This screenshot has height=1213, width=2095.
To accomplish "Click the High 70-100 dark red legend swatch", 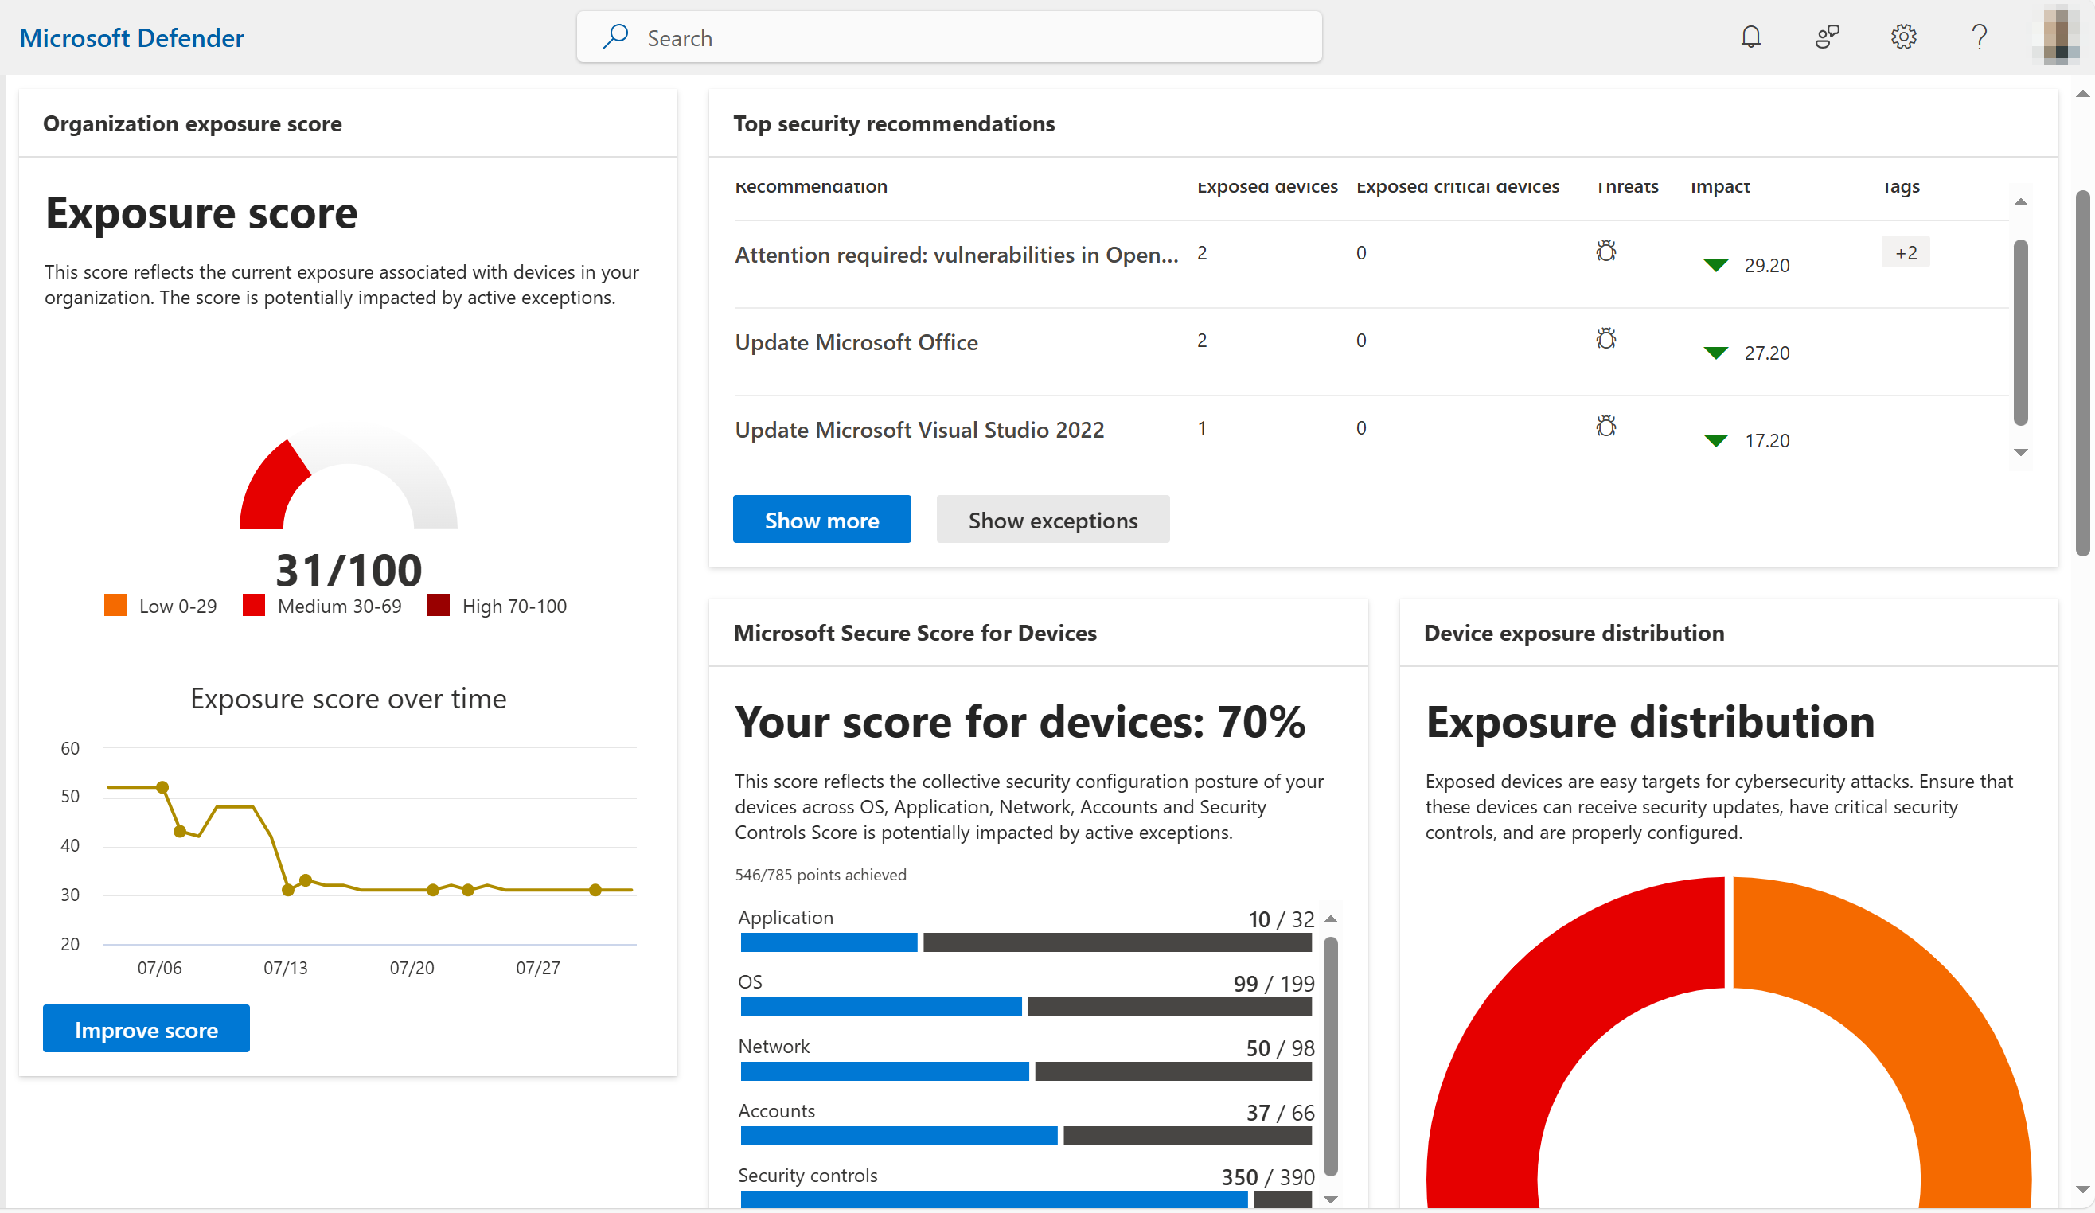I will click(438, 605).
